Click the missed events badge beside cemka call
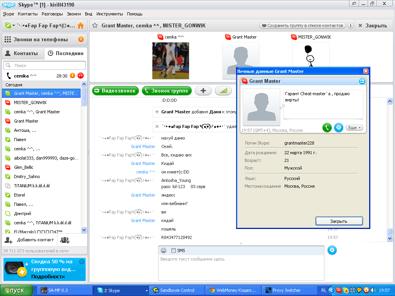The image size is (395, 296). coord(72,76)
